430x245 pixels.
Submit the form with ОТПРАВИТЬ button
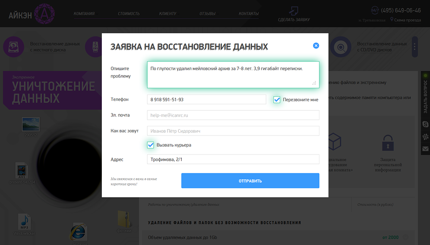click(250, 181)
